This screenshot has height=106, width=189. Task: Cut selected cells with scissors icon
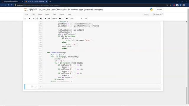(34, 19)
